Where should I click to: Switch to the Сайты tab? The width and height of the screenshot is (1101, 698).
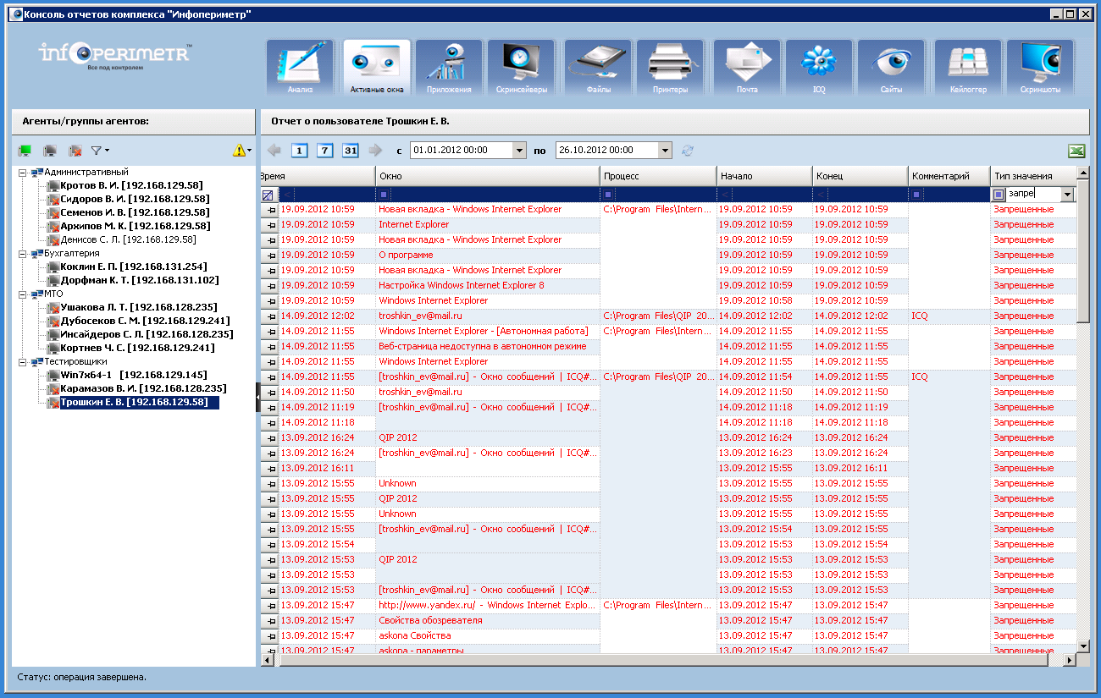click(890, 68)
